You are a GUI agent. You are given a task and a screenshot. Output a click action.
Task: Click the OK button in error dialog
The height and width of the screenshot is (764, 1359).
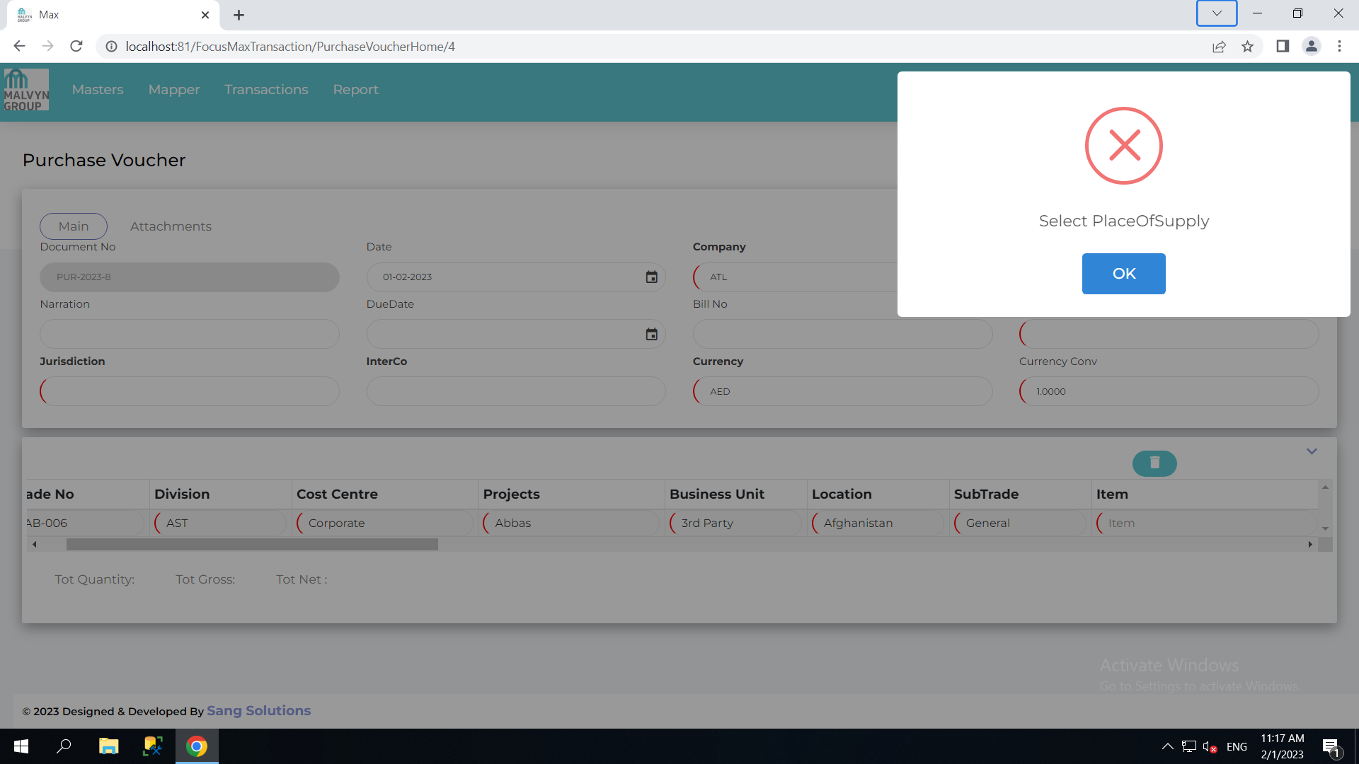(1123, 274)
